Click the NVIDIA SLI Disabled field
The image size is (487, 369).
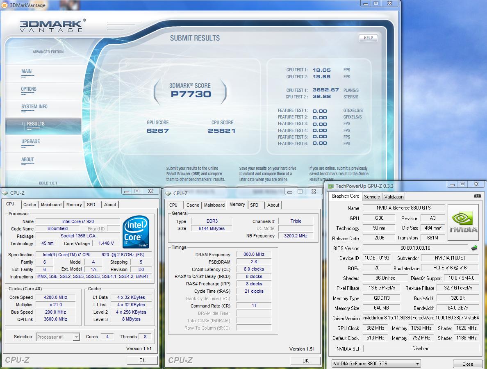pyautogui.click(x=421, y=348)
